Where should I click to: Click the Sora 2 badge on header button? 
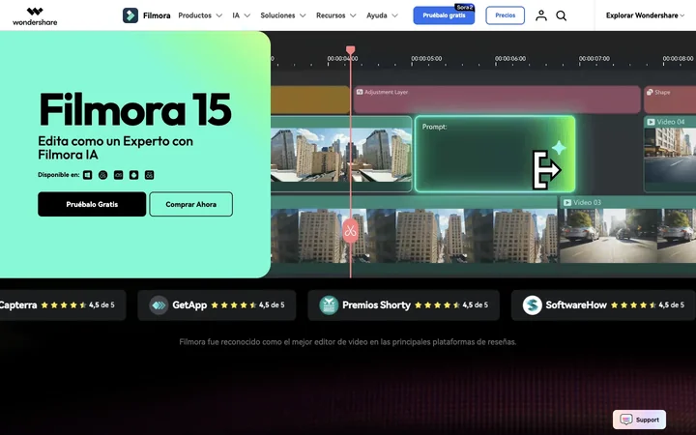tap(464, 7)
